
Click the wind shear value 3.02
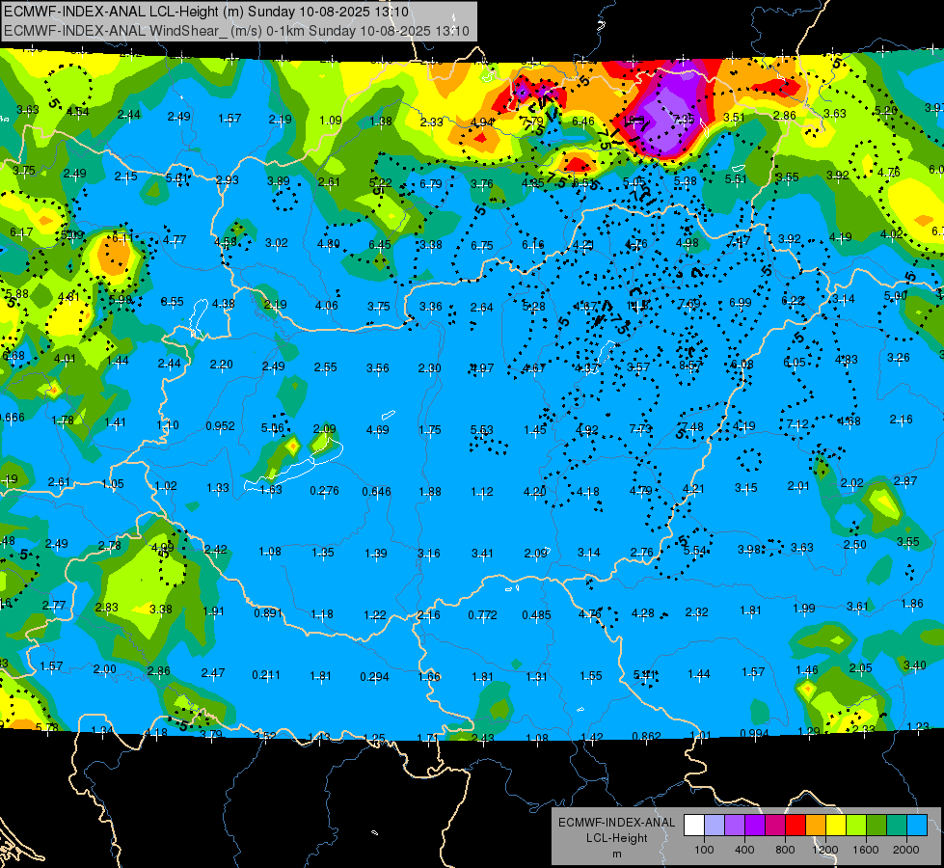pyautogui.click(x=277, y=243)
